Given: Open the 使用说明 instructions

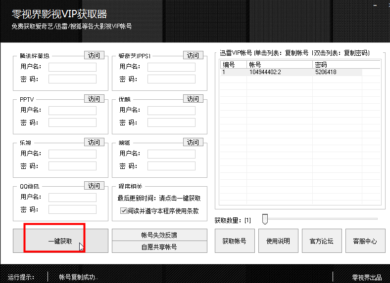Looking at the screenshot, I should [278, 241].
